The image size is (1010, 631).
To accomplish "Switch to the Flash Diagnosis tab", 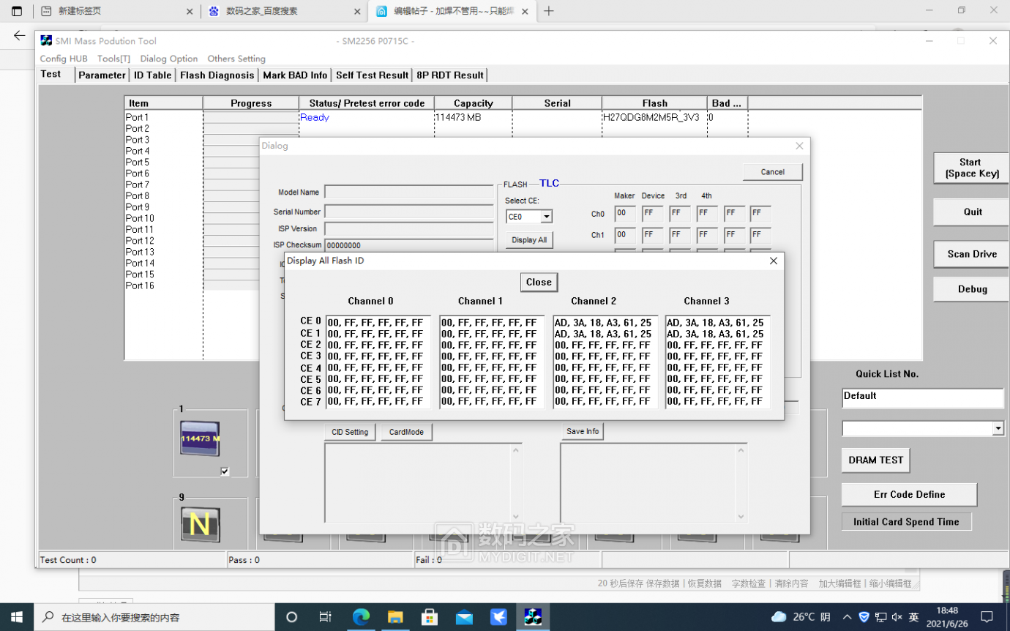I will pos(217,75).
